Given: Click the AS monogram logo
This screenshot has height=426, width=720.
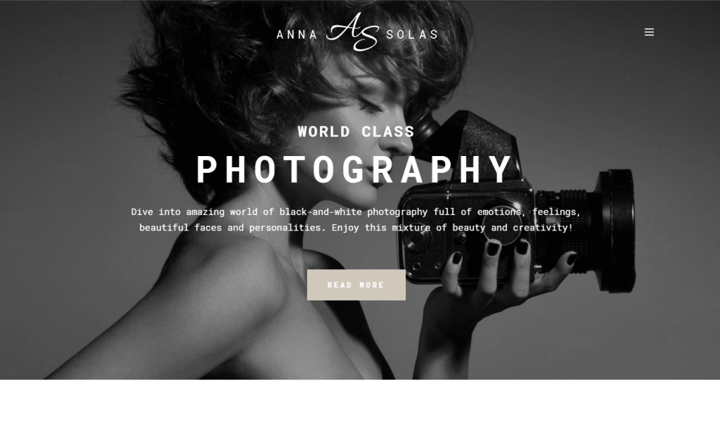Looking at the screenshot, I should click(x=353, y=32).
